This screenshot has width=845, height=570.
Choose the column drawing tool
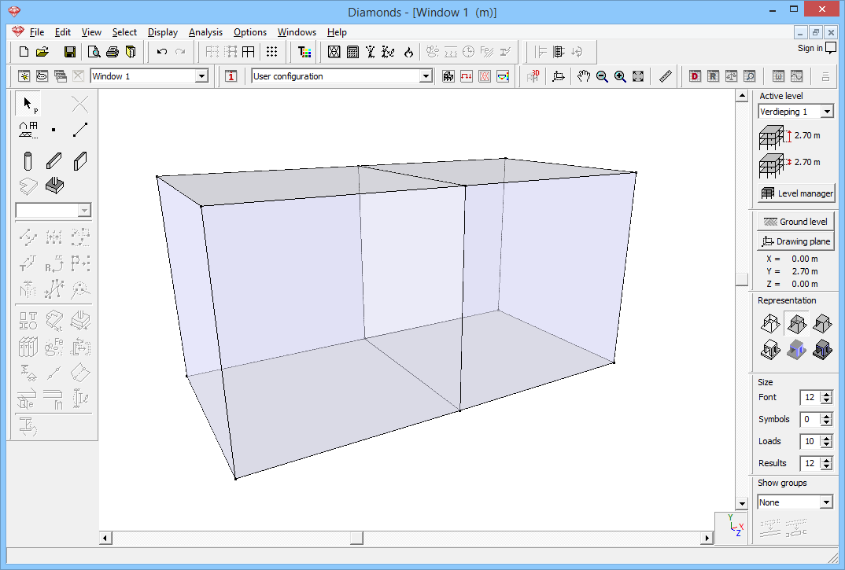pyautogui.click(x=28, y=162)
